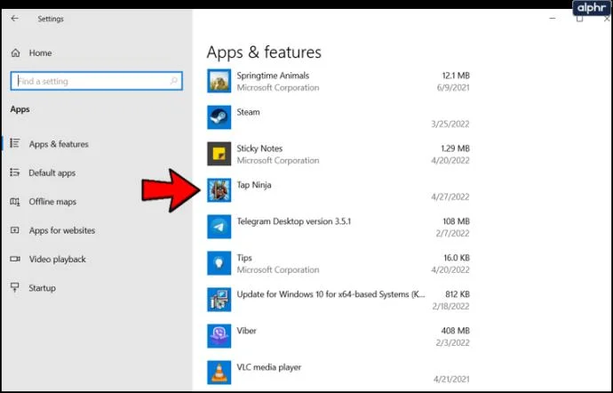Click the 2/7/2022 install date
This screenshot has width=613, height=393.
(453, 233)
